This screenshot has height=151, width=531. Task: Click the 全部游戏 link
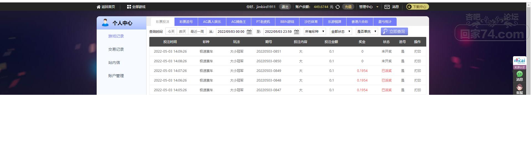click(139, 7)
